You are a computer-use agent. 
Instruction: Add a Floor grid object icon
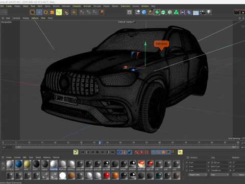pos(195,12)
